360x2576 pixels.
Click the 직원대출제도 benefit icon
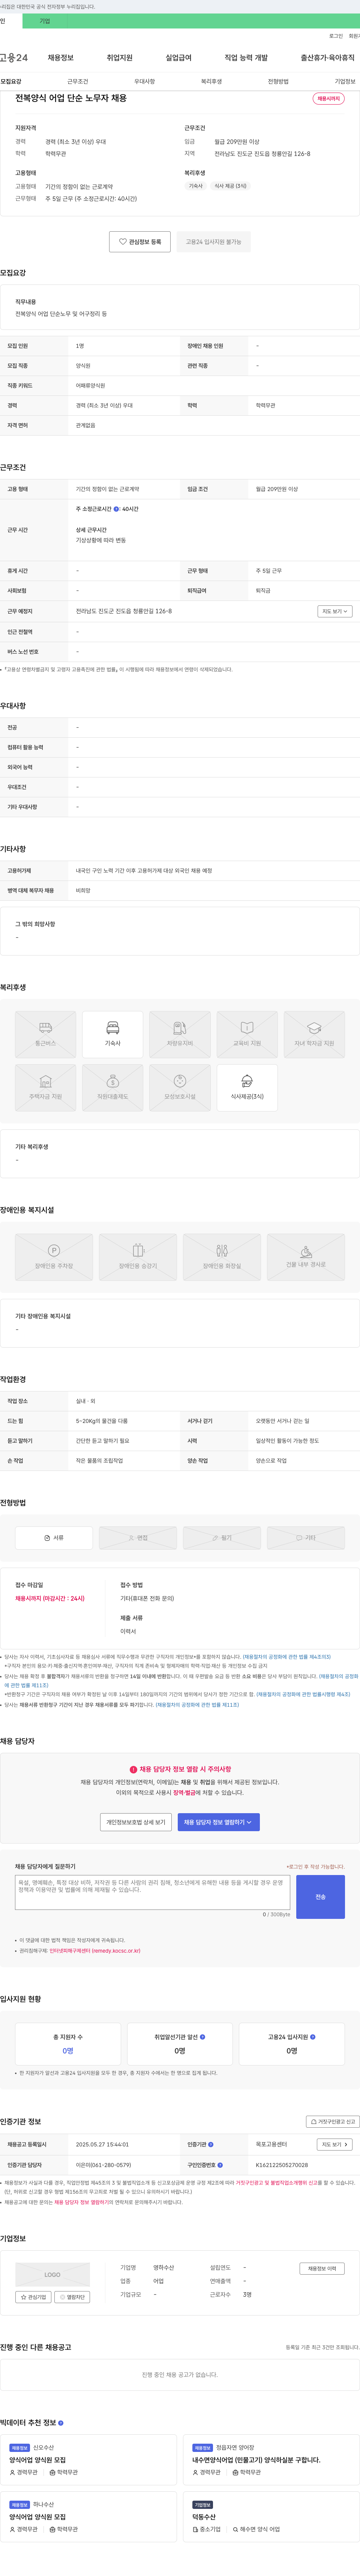point(113,1088)
